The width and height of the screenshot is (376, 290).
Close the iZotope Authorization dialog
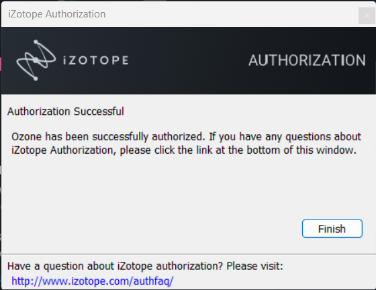[367, 15]
